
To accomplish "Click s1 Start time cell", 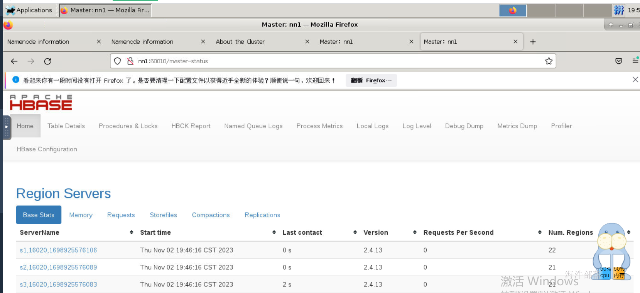I will coord(186,250).
